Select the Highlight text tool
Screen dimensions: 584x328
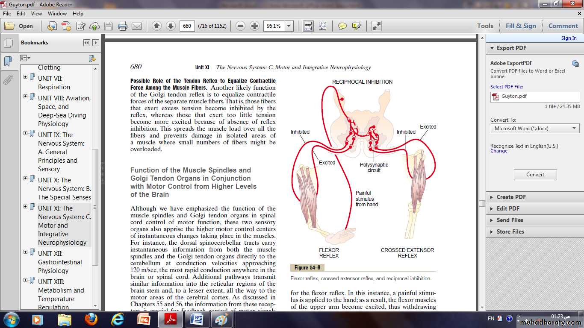pos(356,26)
